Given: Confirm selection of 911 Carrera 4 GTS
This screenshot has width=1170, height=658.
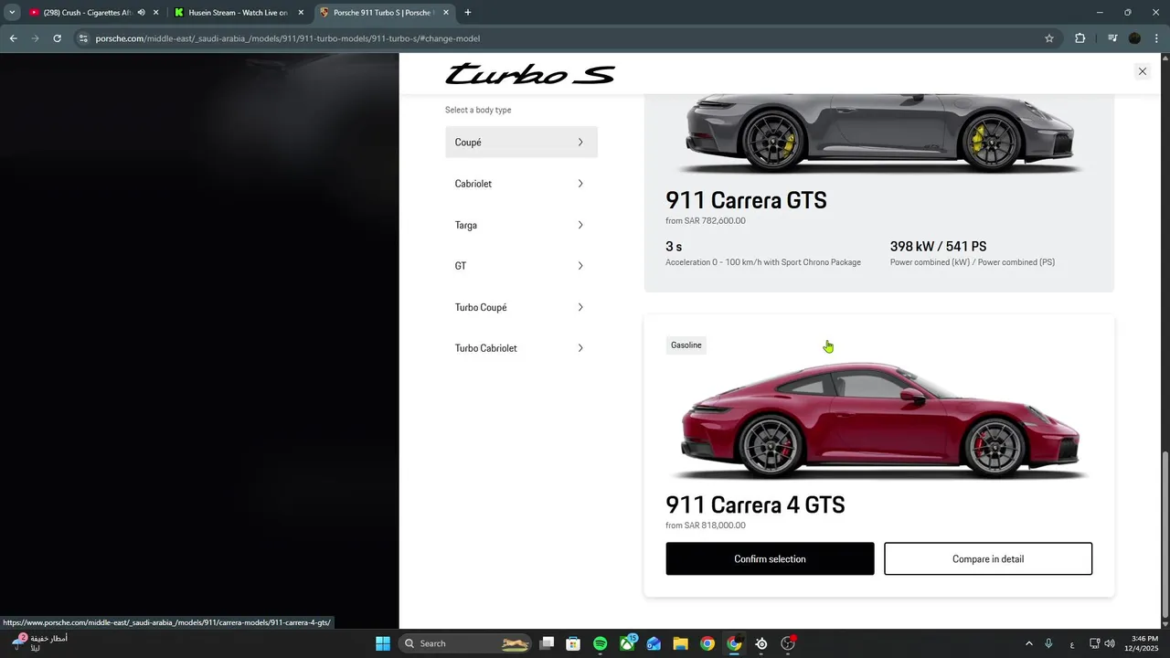Looking at the screenshot, I should tap(770, 558).
